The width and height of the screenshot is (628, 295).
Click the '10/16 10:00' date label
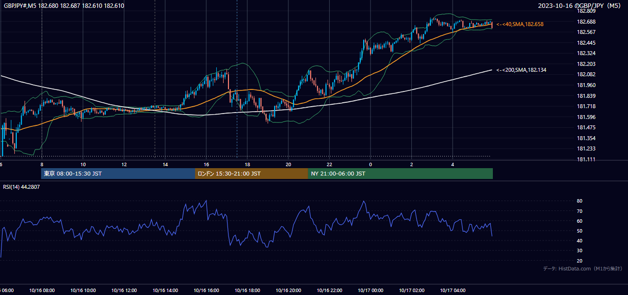[83, 291]
